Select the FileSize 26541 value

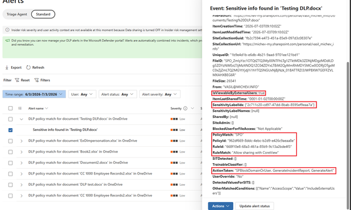[x=231, y=81]
